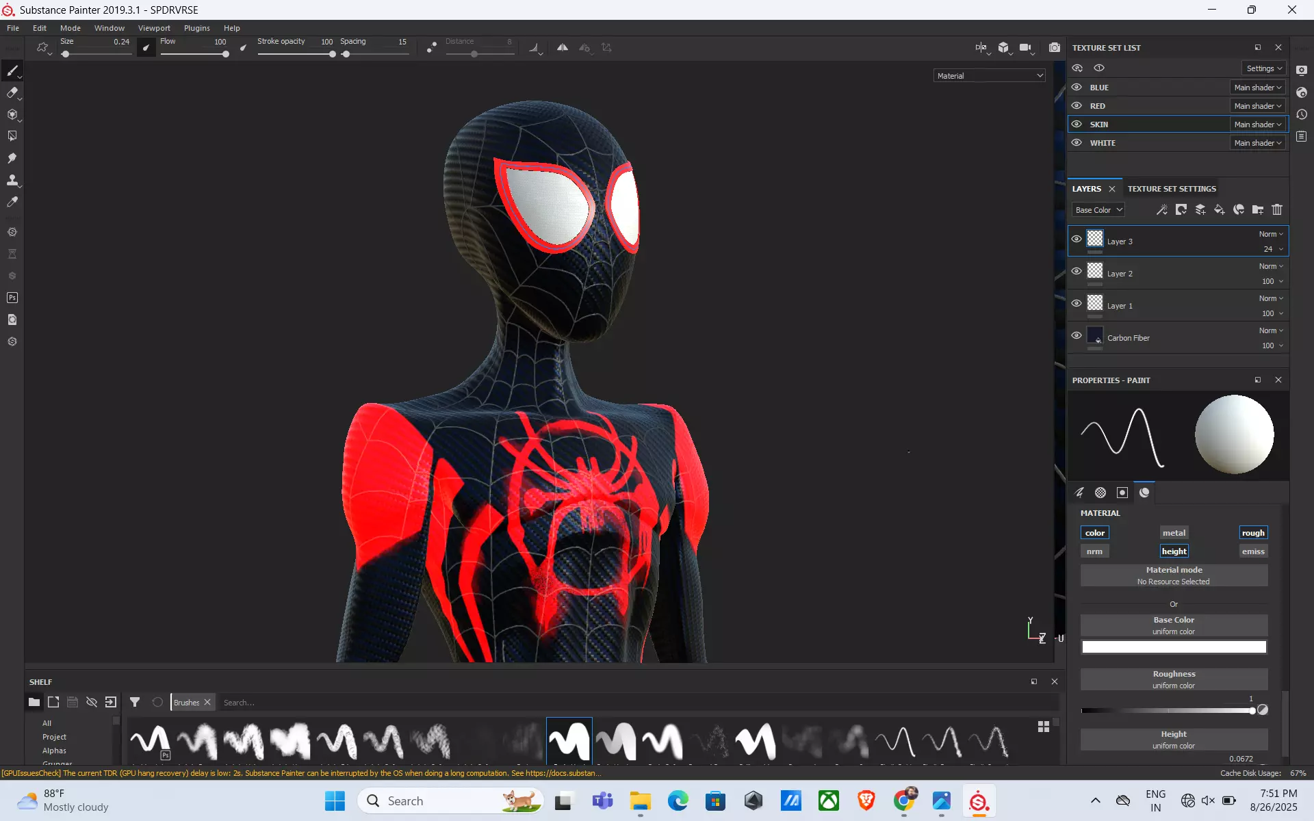Toggle visibility of Carbon Fiber layer
This screenshot has height=821, width=1314.
coord(1077,336)
